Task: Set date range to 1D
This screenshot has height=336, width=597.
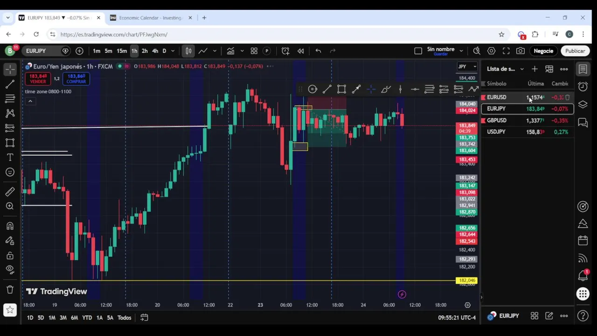Action: [x=30, y=318]
